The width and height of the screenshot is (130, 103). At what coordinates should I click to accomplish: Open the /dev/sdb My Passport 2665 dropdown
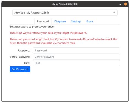tap(65, 13)
